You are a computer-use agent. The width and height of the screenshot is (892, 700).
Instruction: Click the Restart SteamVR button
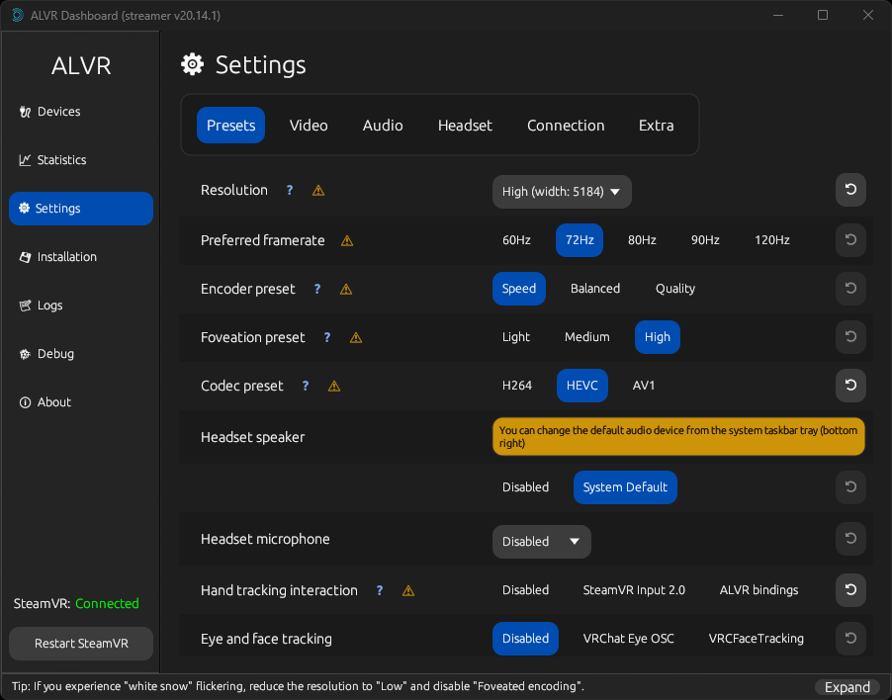pyautogui.click(x=81, y=643)
